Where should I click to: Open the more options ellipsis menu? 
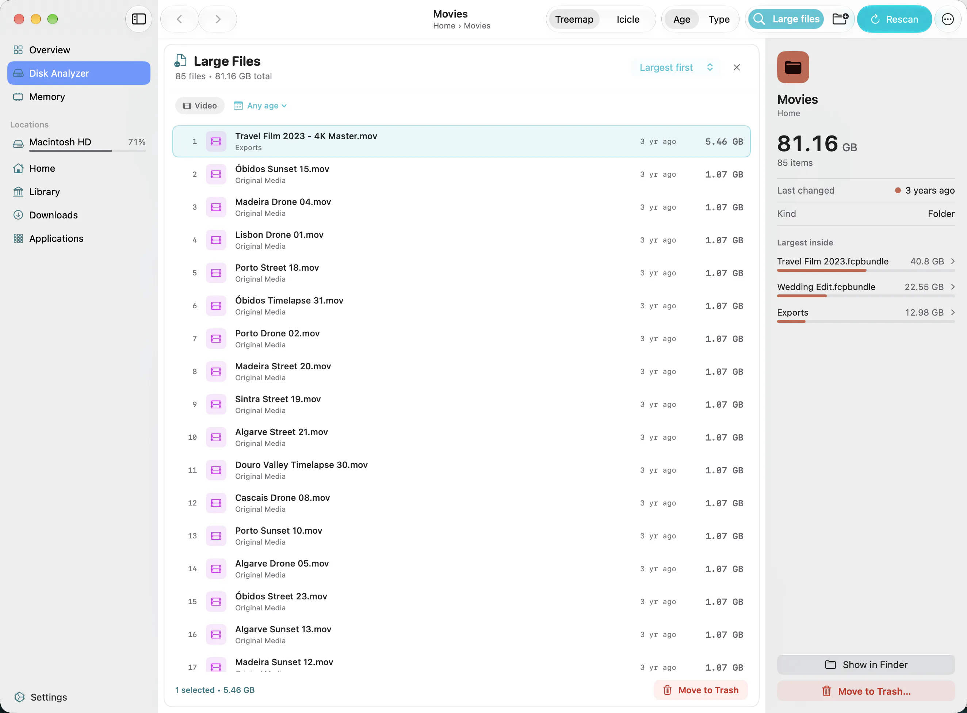pyautogui.click(x=948, y=19)
